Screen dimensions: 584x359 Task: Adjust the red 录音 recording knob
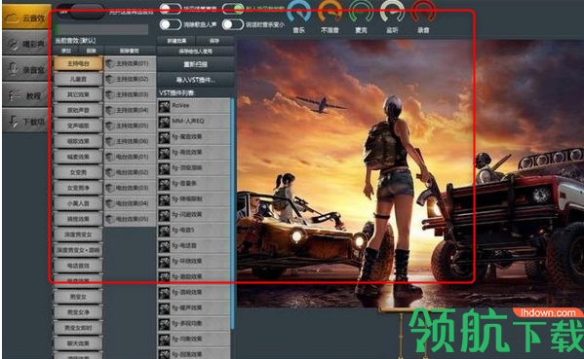coord(423,12)
